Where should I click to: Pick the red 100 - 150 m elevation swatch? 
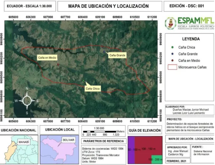pos(148,149)
